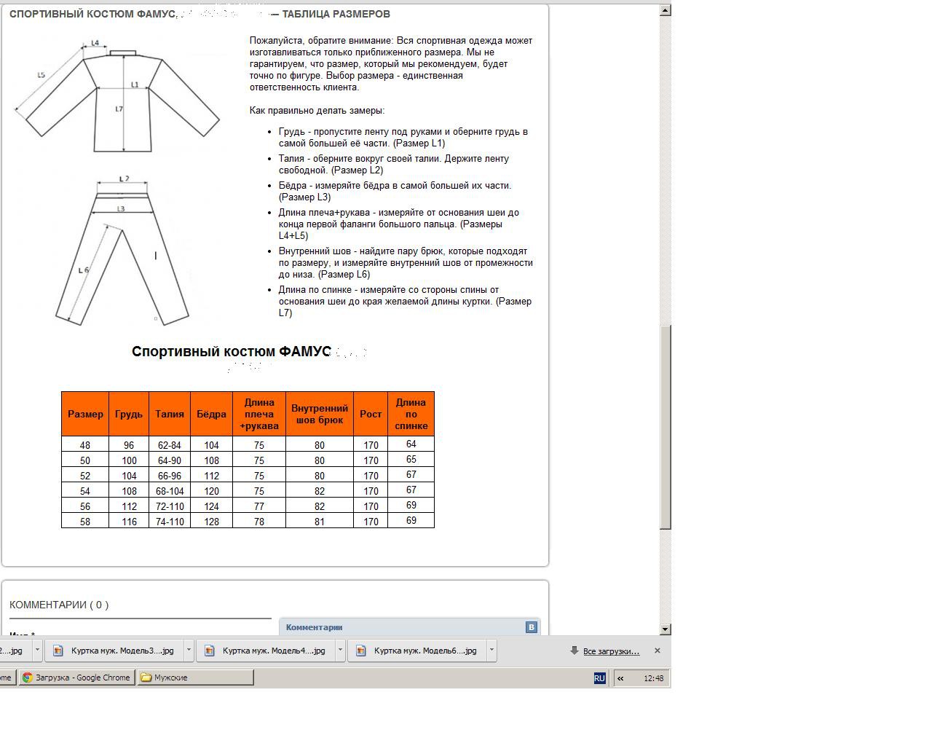This screenshot has width=932, height=746.
Task: Open dropdown for Куртка муж. Модель6 download
Action: coord(491,651)
